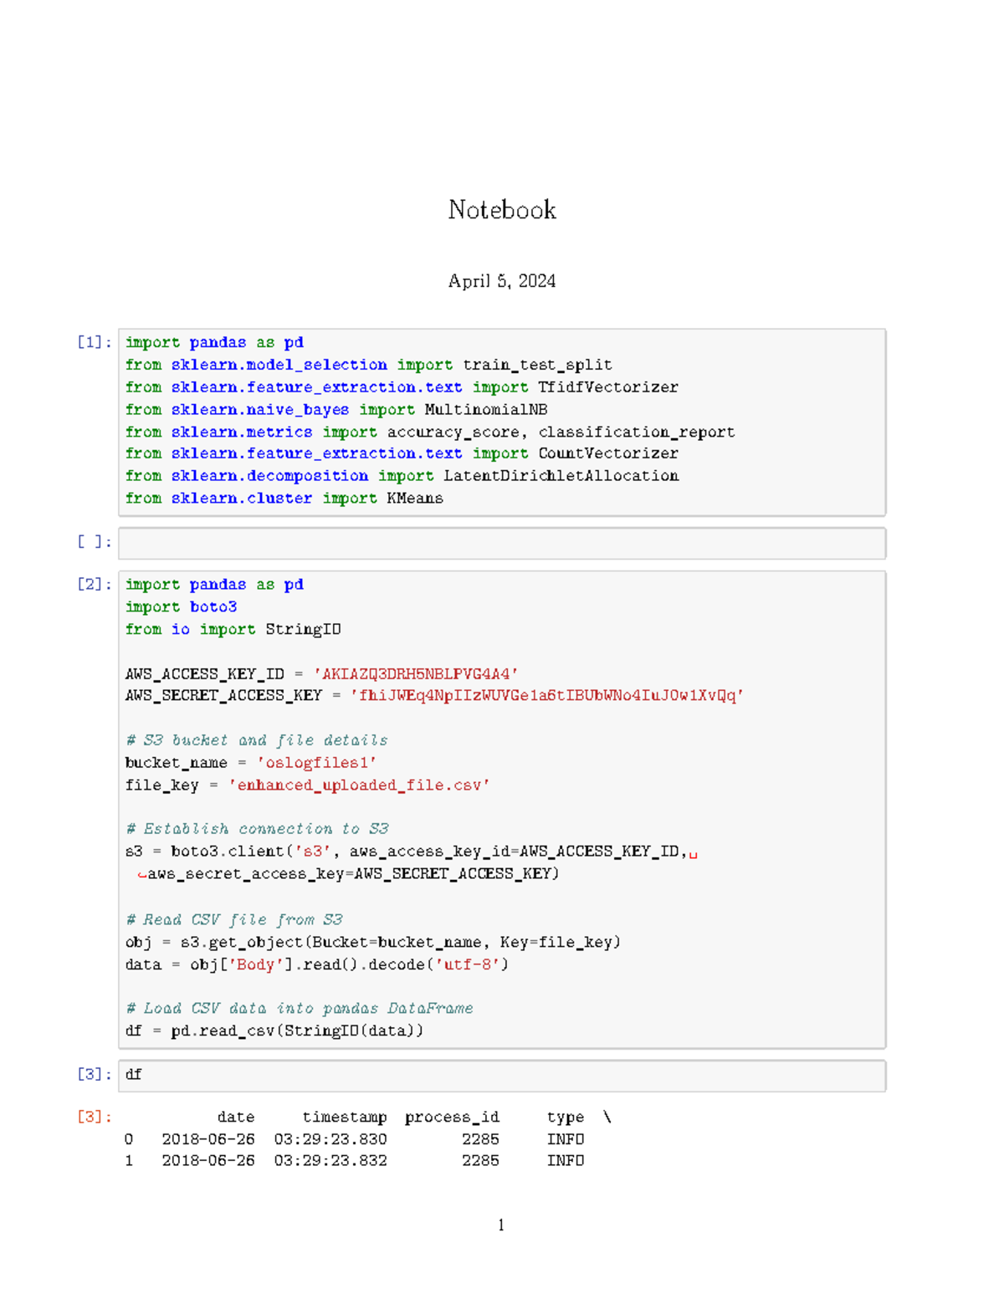This screenshot has width=1004, height=1299.
Task: Click the MultinomialNB import statement
Action: [336, 409]
